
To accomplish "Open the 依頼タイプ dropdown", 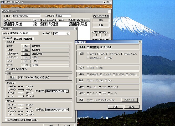I will pyautogui.click(x=68, y=34).
